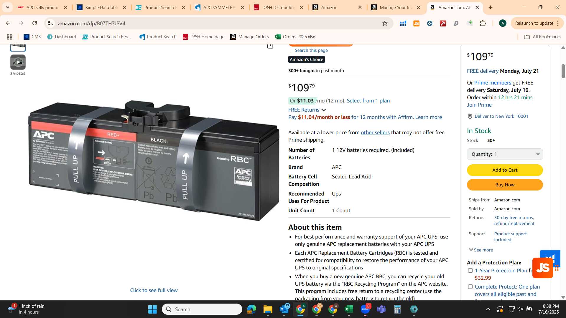Click the Windows taskbar Search box
The height and width of the screenshot is (318, 566).
(x=202, y=309)
